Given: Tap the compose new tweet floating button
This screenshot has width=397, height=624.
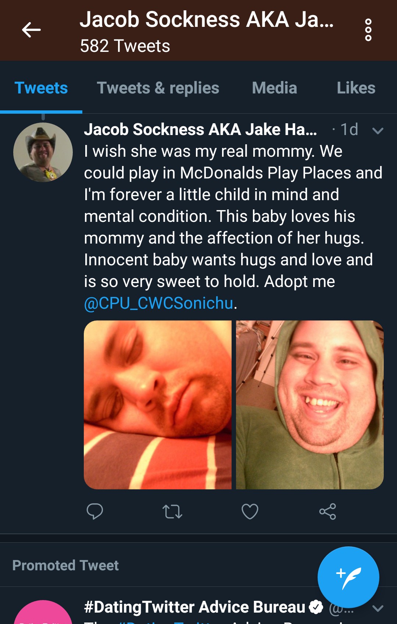Looking at the screenshot, I should point(348,577).
